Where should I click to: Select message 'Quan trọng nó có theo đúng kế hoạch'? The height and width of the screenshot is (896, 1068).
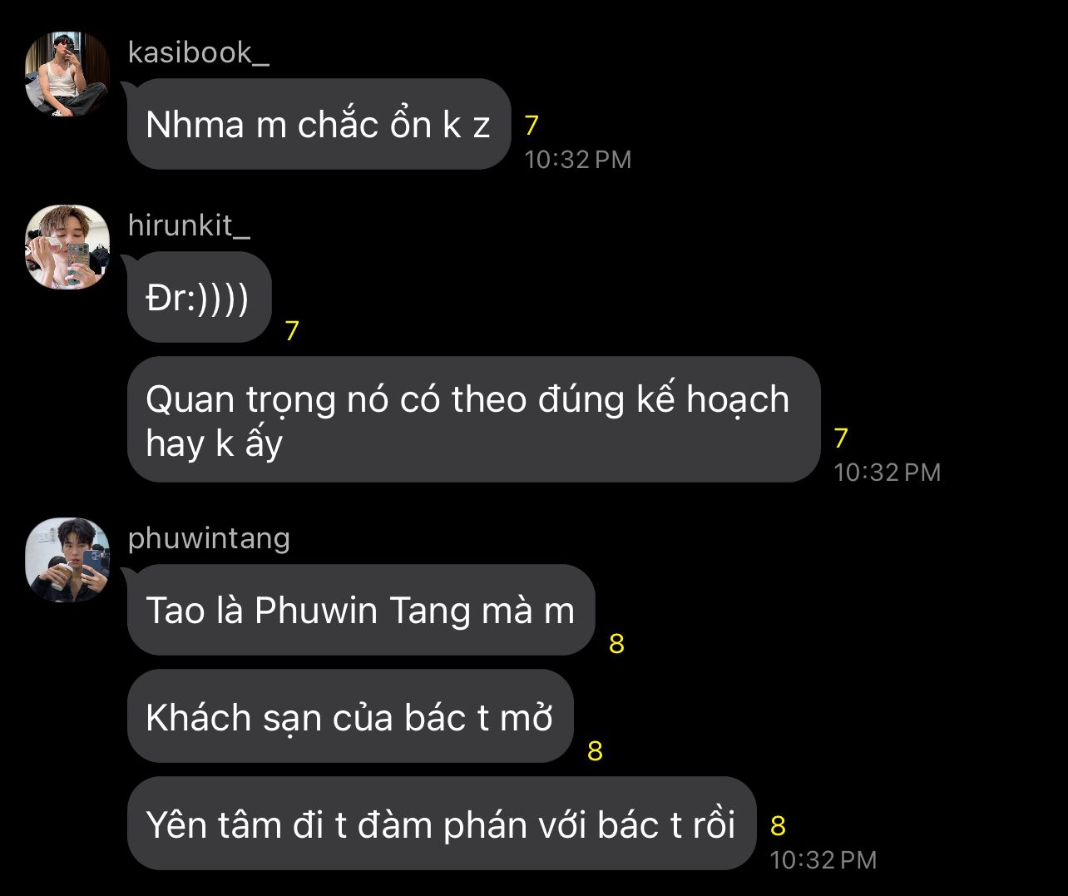474,419
